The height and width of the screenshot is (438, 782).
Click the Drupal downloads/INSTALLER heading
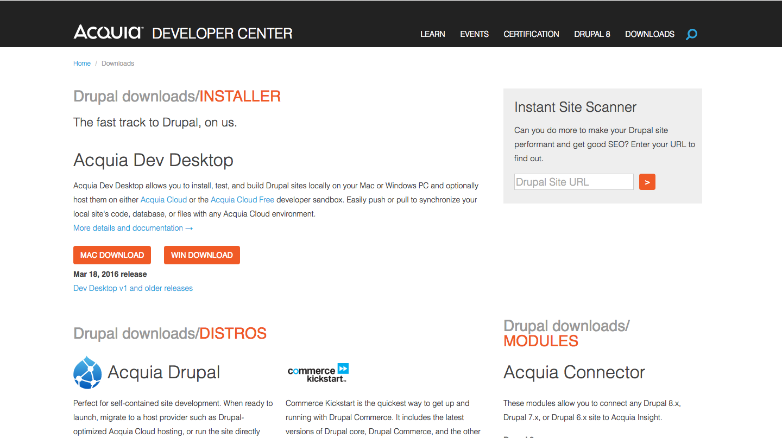click(x=177, y=97)
